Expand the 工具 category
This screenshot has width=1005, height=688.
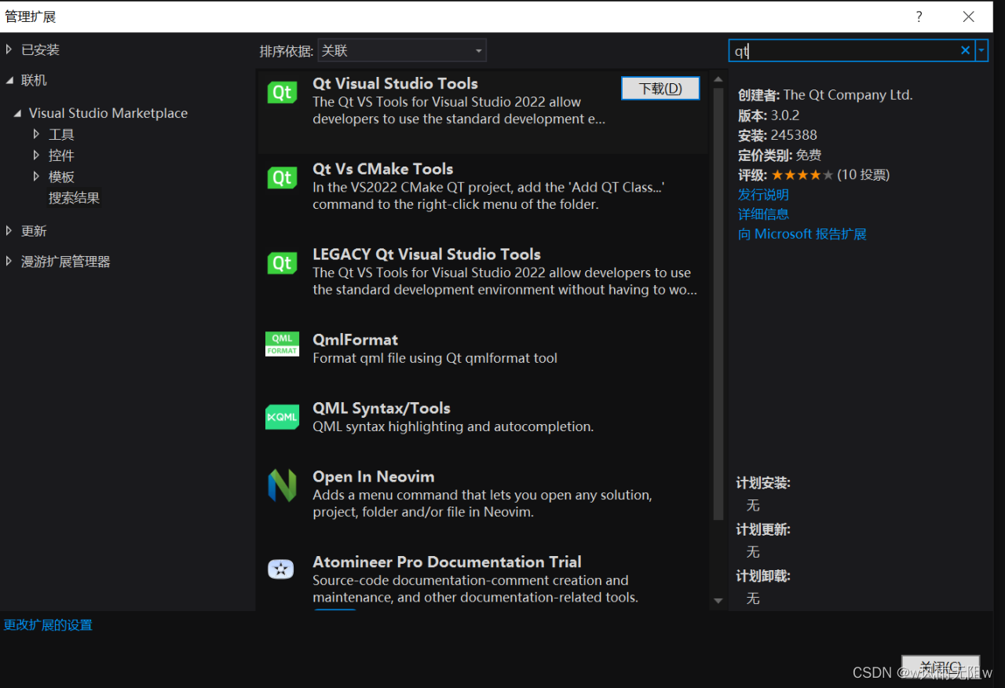36,134
